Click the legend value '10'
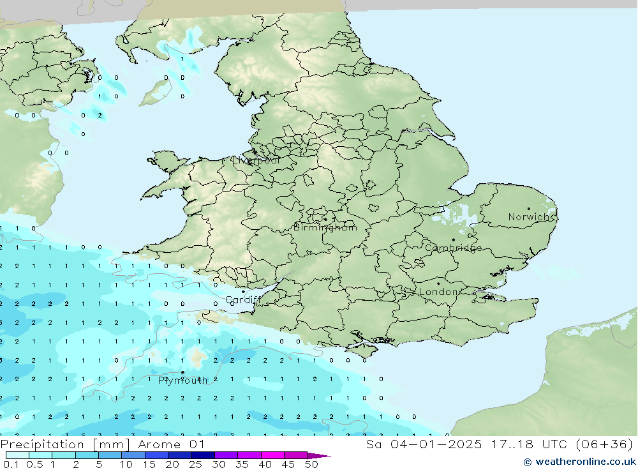The image size is (638, 468). coord(126,464)
